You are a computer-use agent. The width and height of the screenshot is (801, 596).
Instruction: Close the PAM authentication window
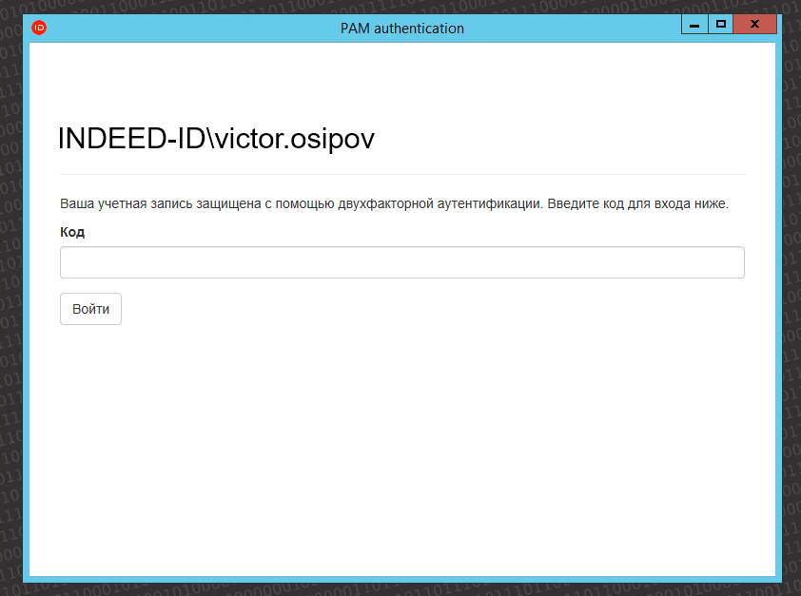click(755, 25)
